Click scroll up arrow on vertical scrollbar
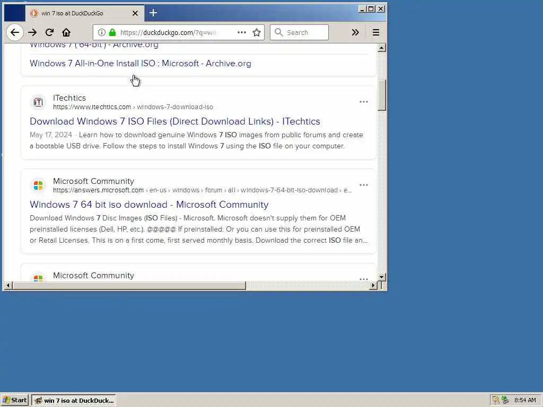543x407 pixels. (x=382, y=48)
